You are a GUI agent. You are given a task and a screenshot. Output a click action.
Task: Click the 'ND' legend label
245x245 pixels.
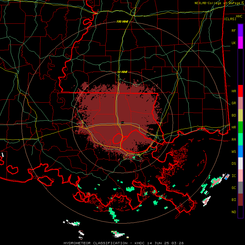[234, 212]
